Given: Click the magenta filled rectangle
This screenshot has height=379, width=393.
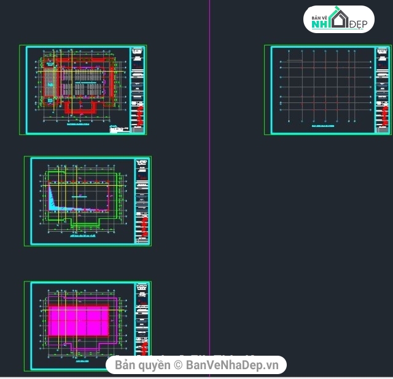Looking at the screenshot, I should pyautogui.click(x=79, y=320).
